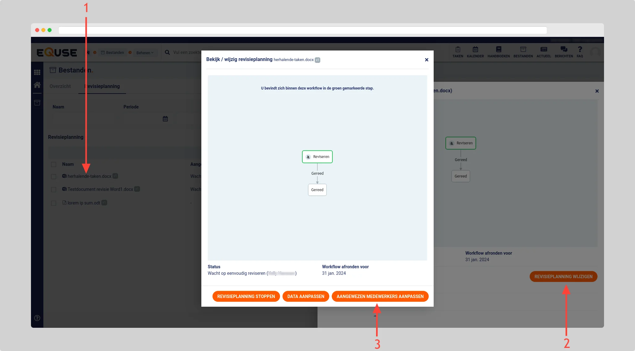Click the Data aanpassen button

[x=306, y=296]
